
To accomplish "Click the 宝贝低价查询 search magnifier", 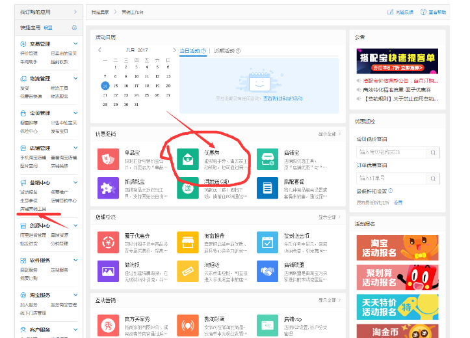I will 433,152.
